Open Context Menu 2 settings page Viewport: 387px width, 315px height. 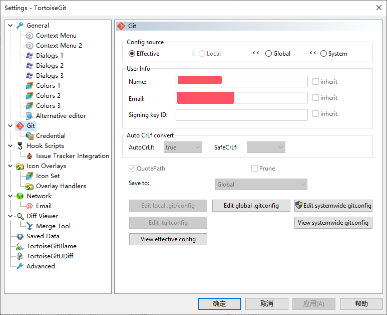coord(59,46)
